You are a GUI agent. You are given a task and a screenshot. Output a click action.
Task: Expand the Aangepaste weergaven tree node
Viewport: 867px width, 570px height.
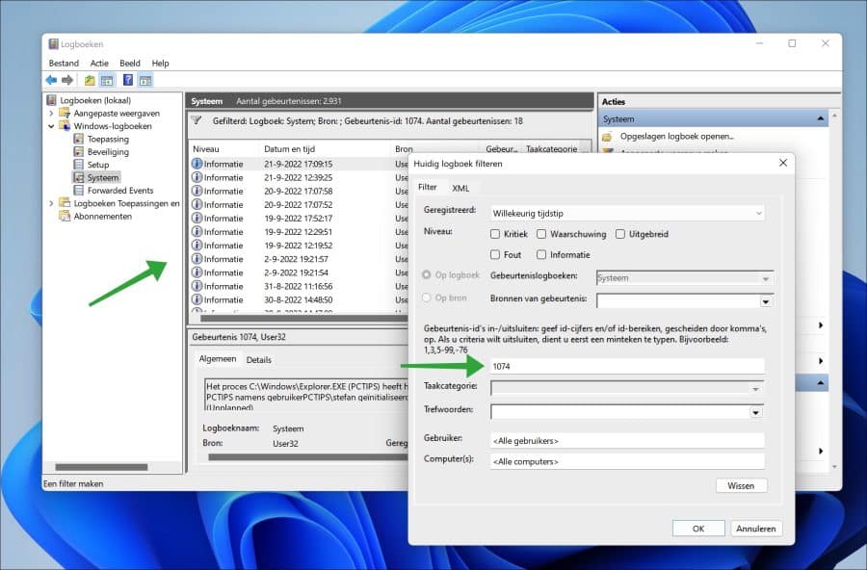coord(51,114)
